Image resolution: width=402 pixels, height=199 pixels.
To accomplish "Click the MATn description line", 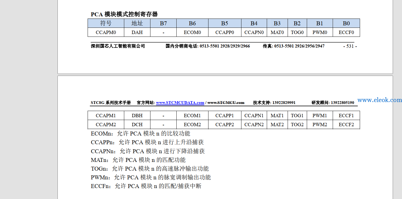I will 138,160.
